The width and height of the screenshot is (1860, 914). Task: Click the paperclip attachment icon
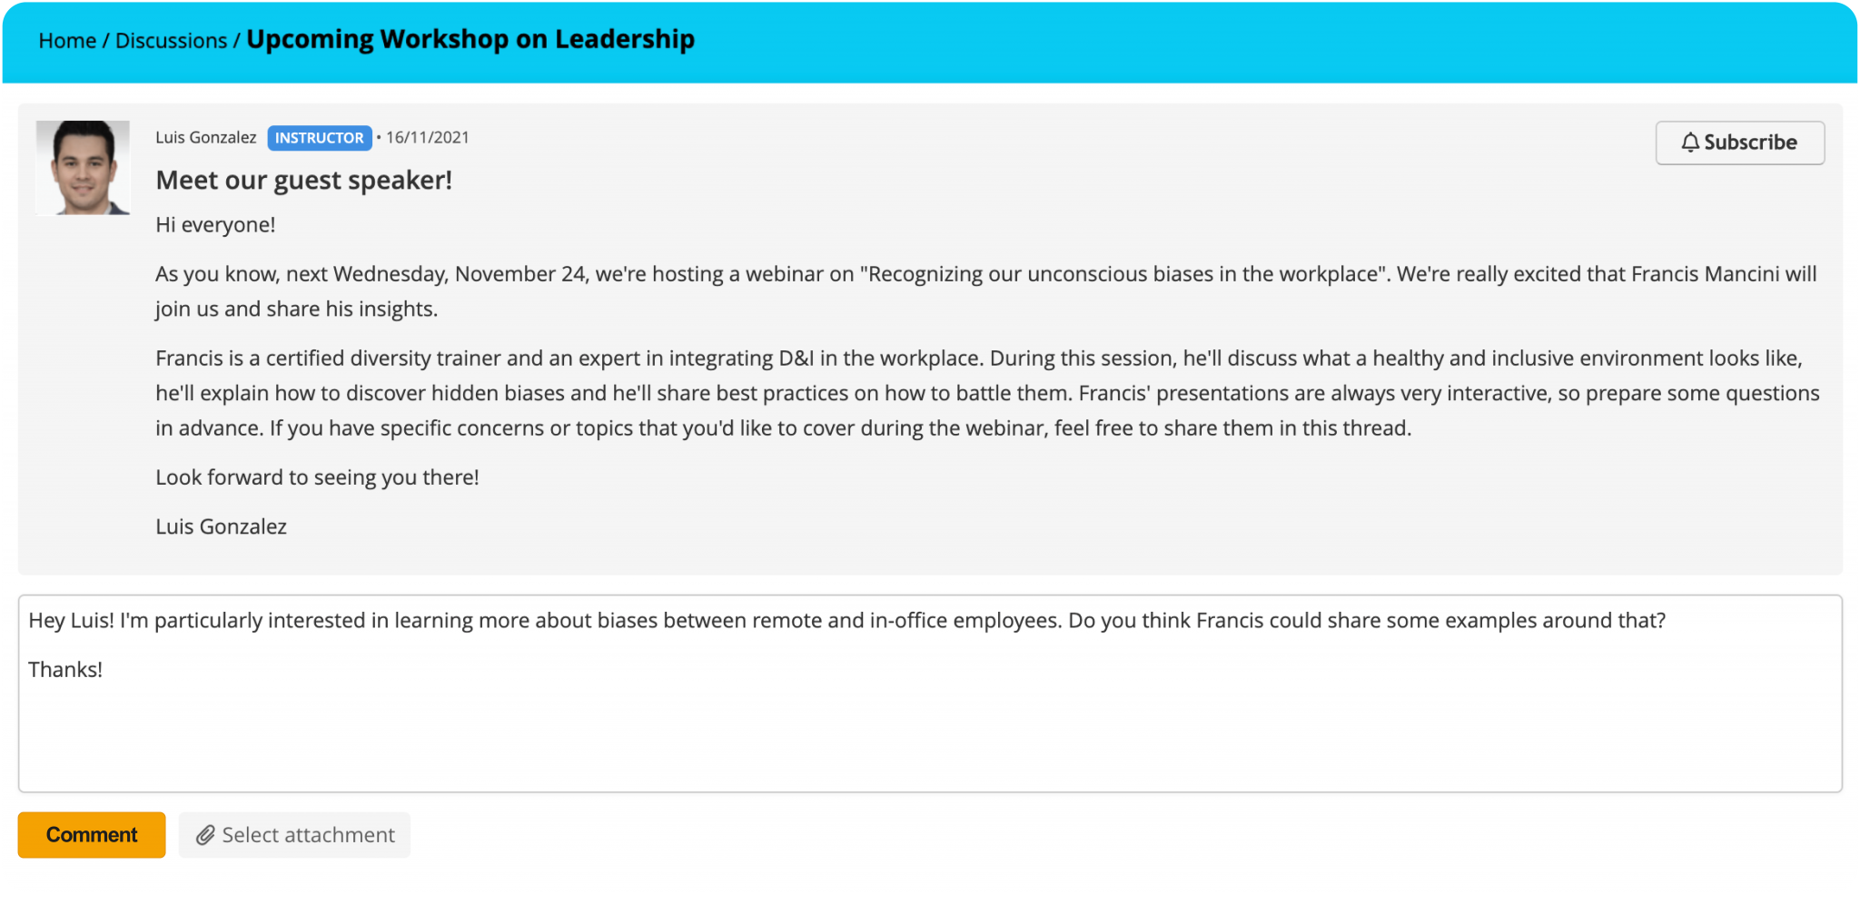point(207,835)
